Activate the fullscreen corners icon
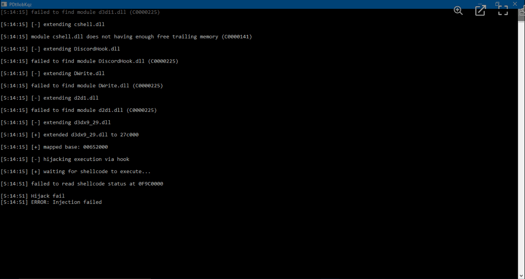This screenshot has height=279, width=525. 503,10
